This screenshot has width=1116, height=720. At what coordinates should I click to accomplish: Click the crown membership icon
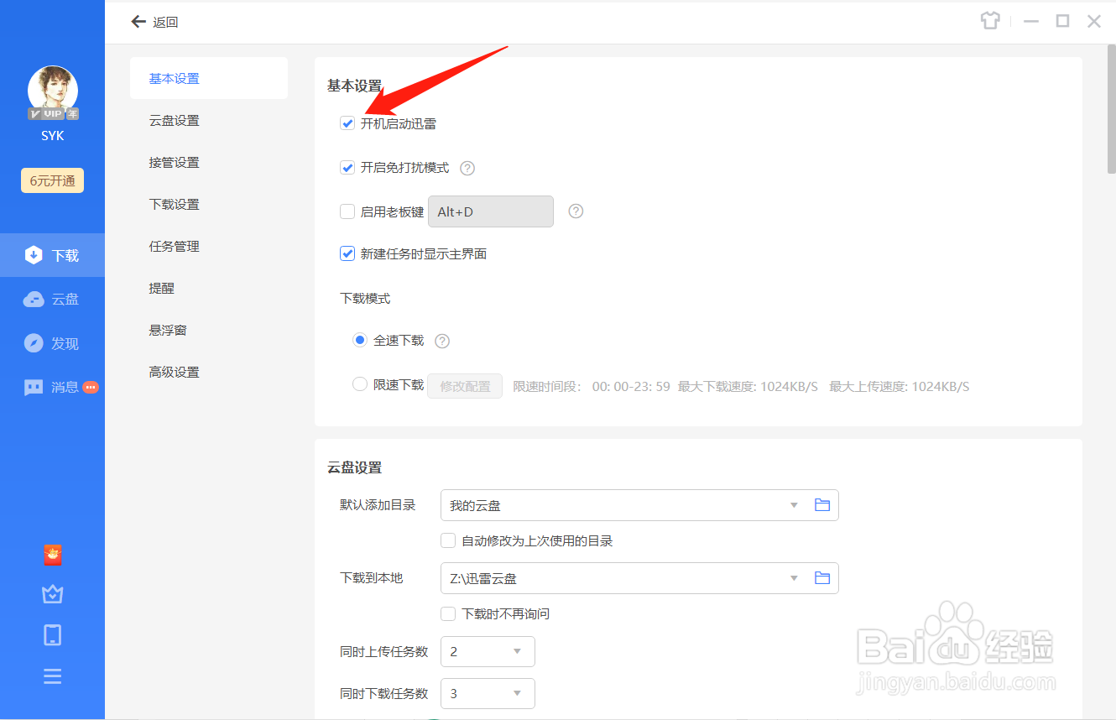pyautogui.click(x=53, y=594)
